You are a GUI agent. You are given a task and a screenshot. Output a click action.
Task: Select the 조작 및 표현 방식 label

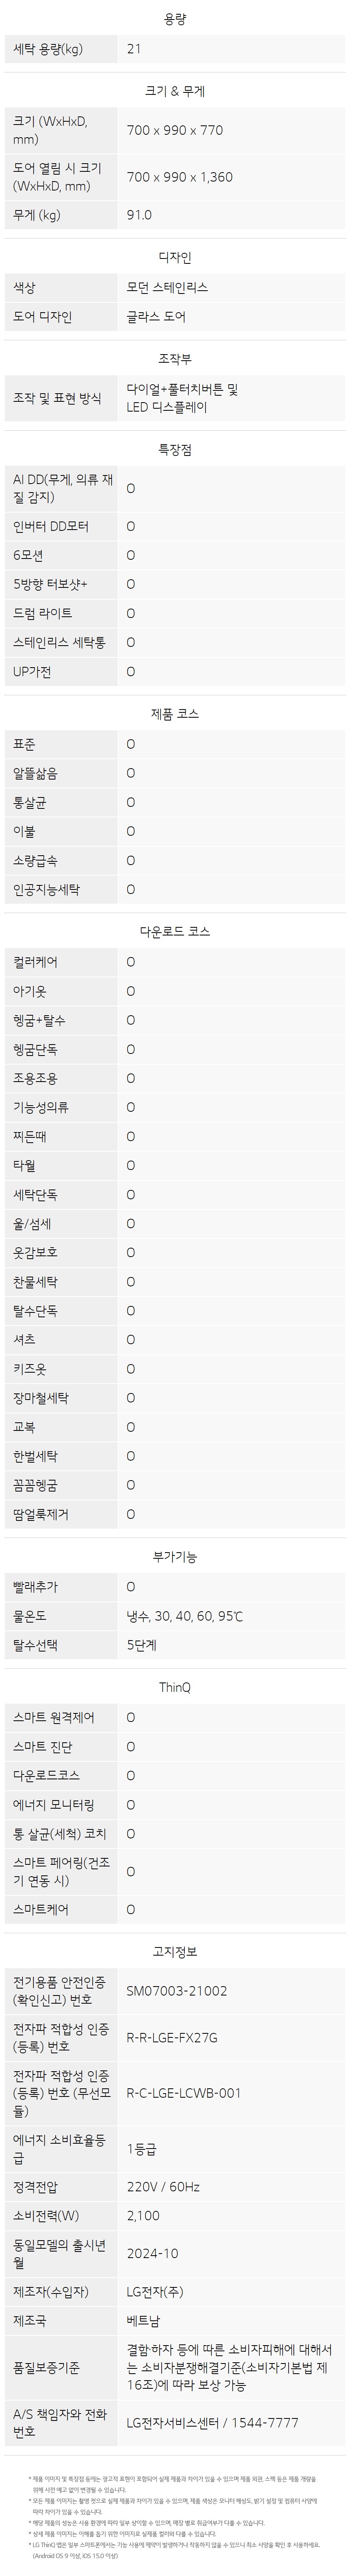pos(57,398)
